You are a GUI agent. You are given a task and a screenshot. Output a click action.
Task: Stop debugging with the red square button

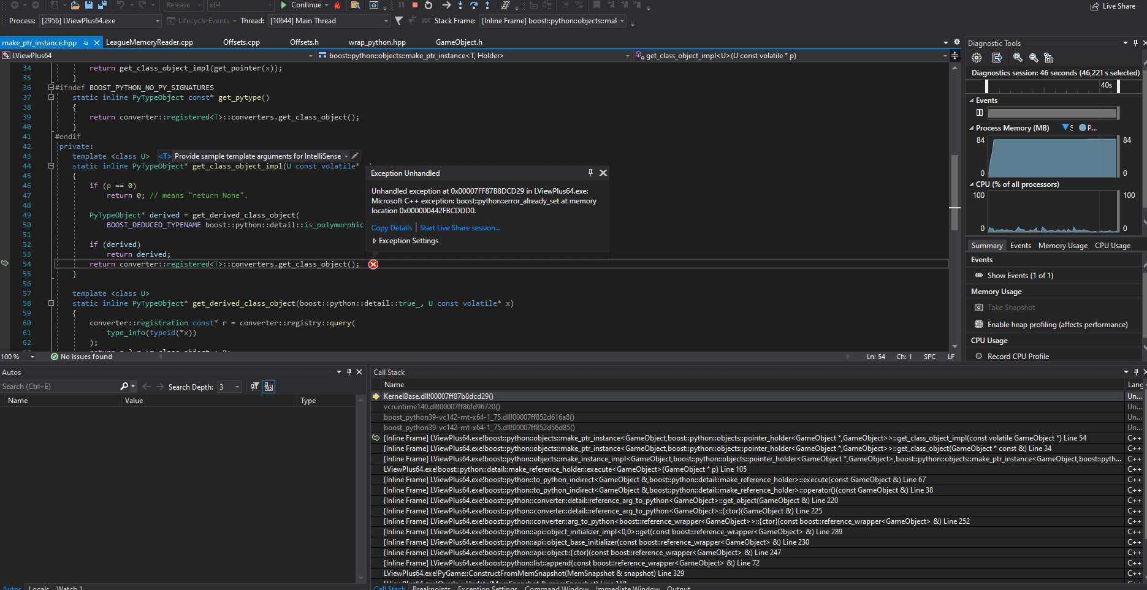click(415, 5)
